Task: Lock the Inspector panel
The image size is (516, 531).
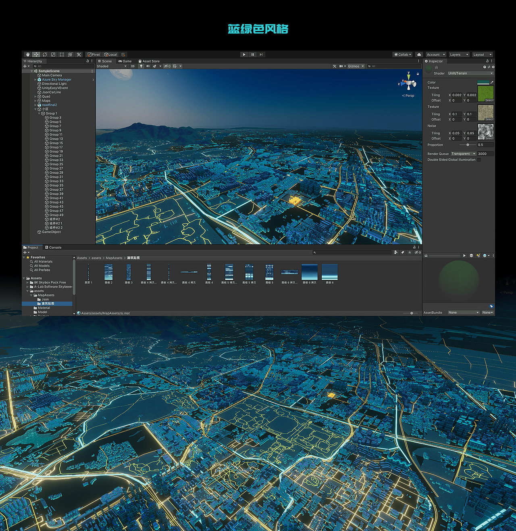Action: tap(487, 61)
